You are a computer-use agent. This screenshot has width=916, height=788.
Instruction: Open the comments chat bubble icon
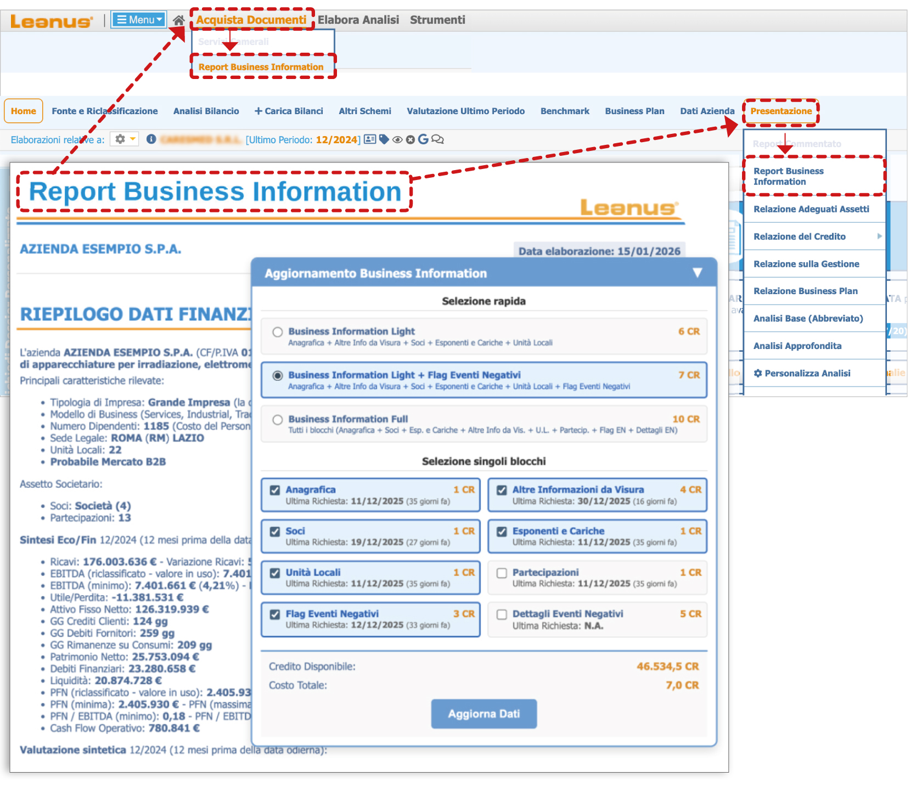point(437,139)
